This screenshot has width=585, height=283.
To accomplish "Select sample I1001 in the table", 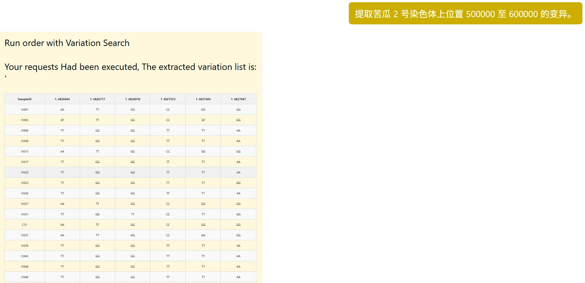I will [25, 110].
